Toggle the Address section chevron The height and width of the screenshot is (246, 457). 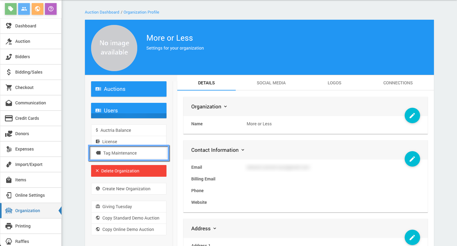tap(215, 228)
